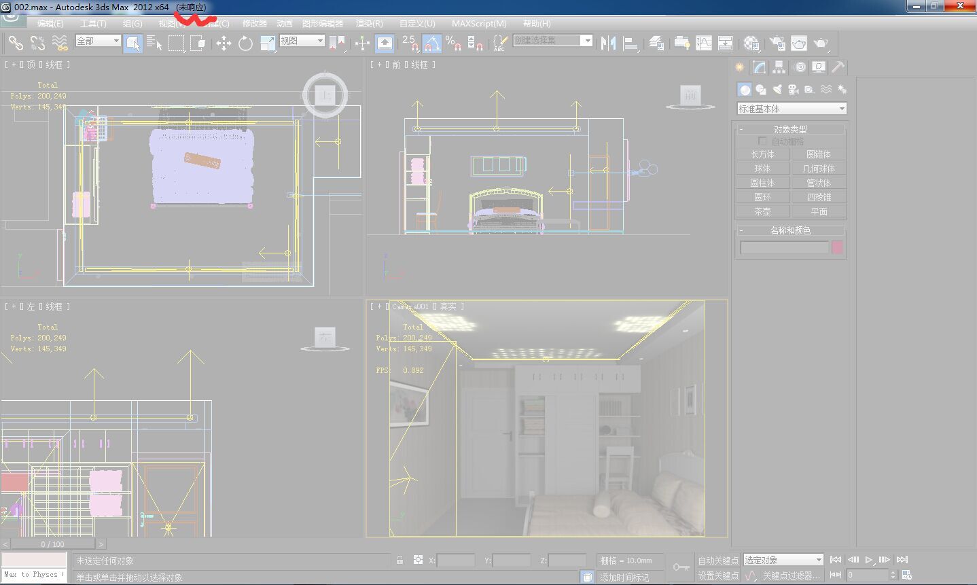Click Bind to Space Warp icon
Viewport: 977px width, 585px height.
click(x=60, y=43)
